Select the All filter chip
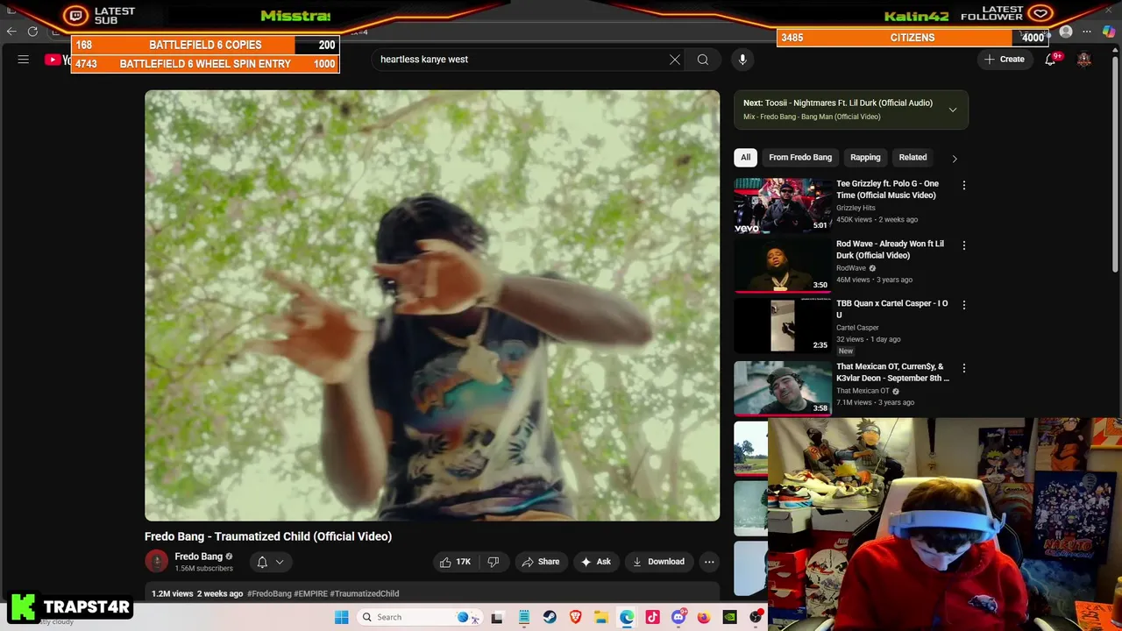 tap(745, 158)
